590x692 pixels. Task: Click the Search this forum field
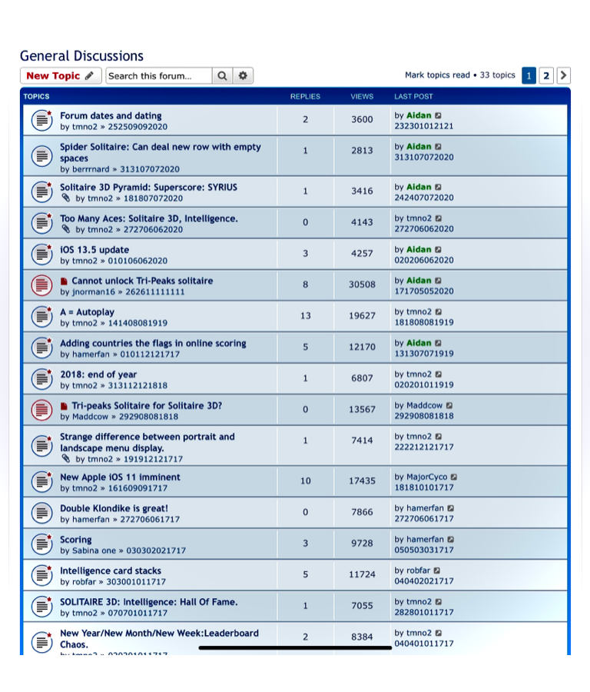click(159, 76)
